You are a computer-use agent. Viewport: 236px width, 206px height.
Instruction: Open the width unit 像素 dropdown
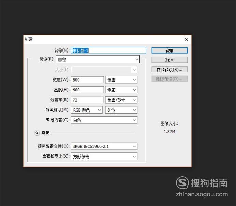coord(121,79)
